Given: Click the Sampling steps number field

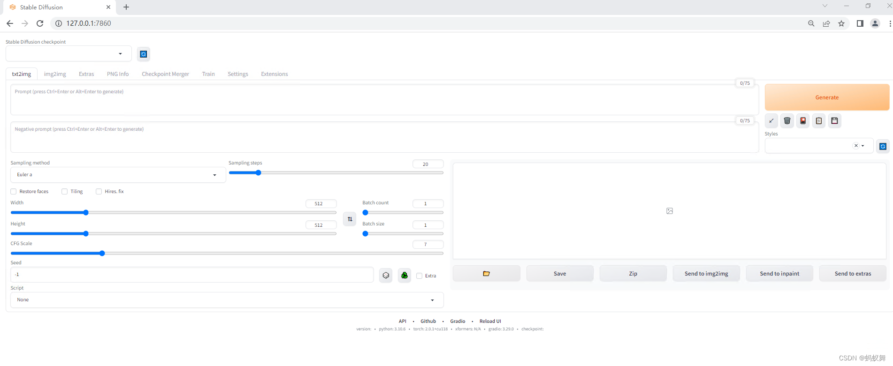Looking at the screenshot, I should click(428, 164).
